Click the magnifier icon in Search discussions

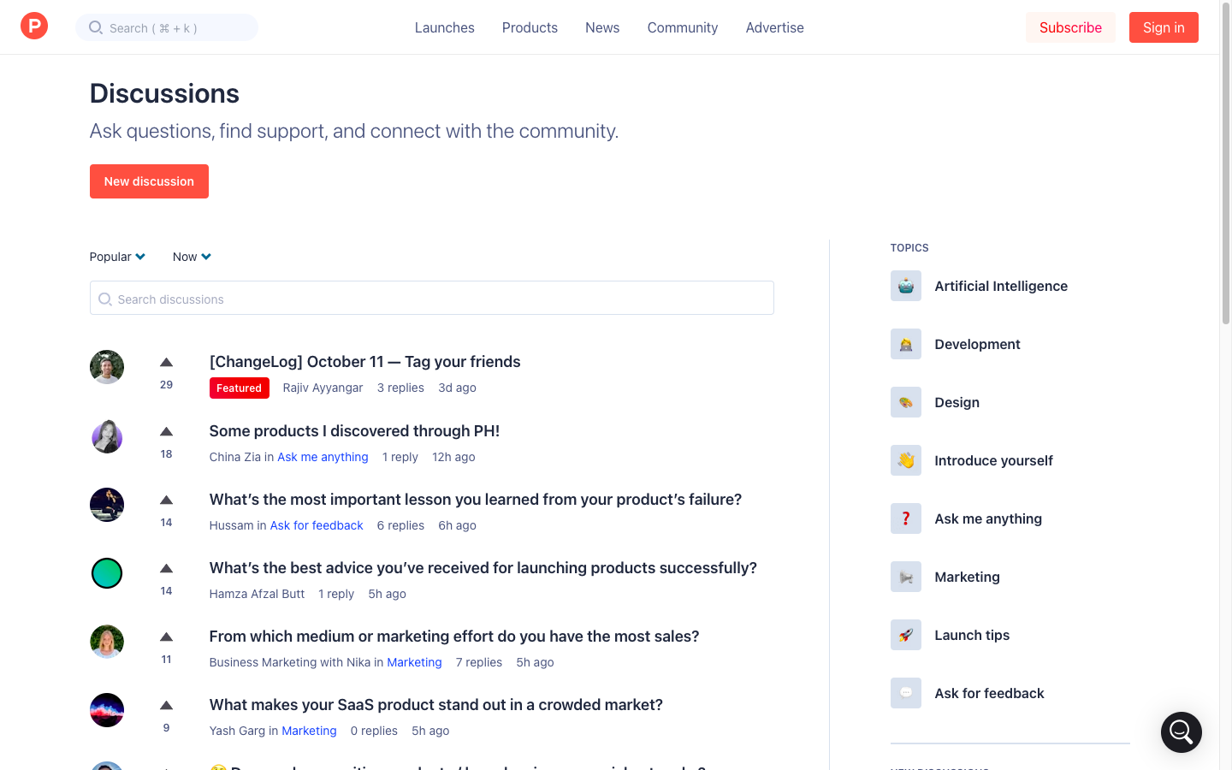105,299
